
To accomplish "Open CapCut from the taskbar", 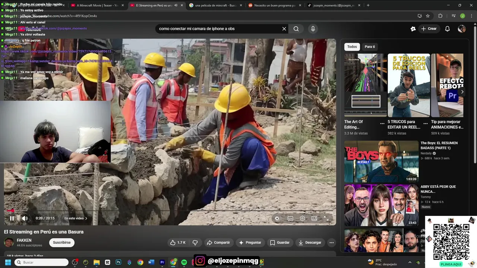I will pyautogui.click(x=107, y=262).
